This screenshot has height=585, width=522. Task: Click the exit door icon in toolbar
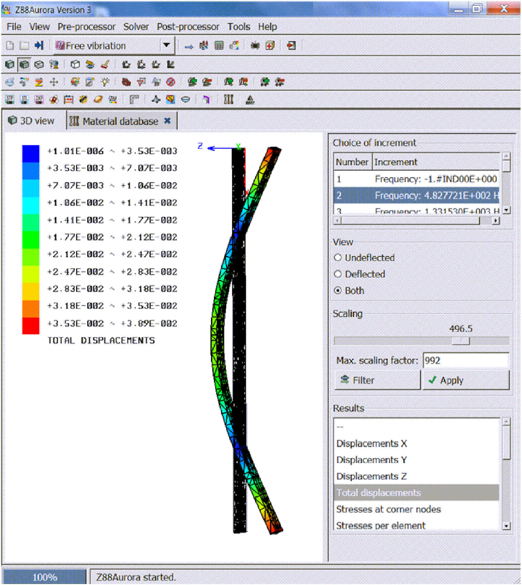(x=291, y=46)
